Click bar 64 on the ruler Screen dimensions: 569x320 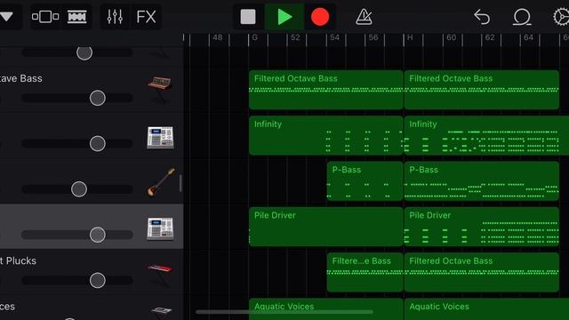click(x=529, y=37)
